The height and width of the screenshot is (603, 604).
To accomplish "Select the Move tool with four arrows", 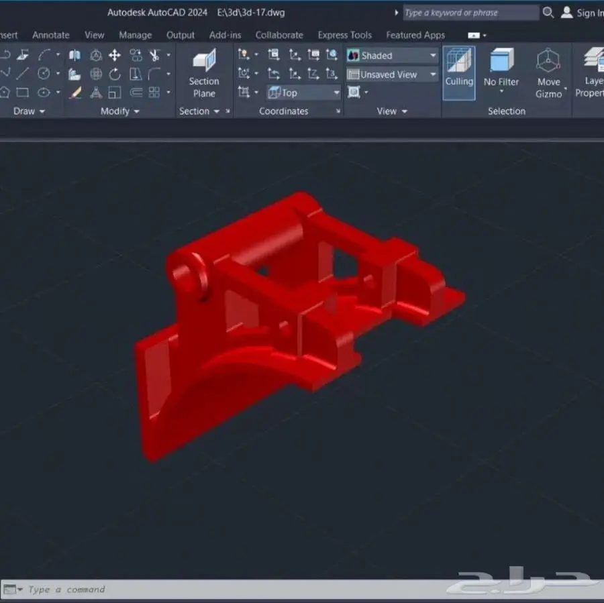I will (x=114, y=55).
